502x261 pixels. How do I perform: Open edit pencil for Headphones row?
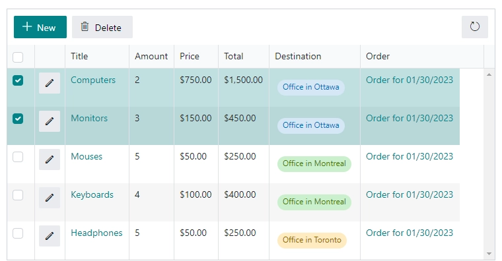[50, 236]
